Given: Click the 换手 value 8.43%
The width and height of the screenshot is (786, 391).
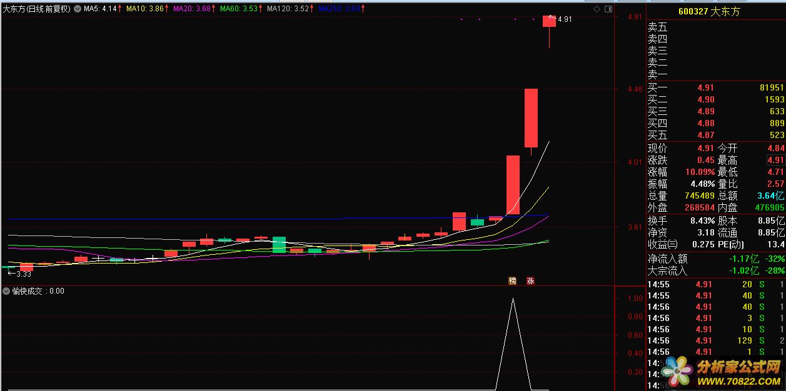Looking at the screenshot, I should [702, 221].
